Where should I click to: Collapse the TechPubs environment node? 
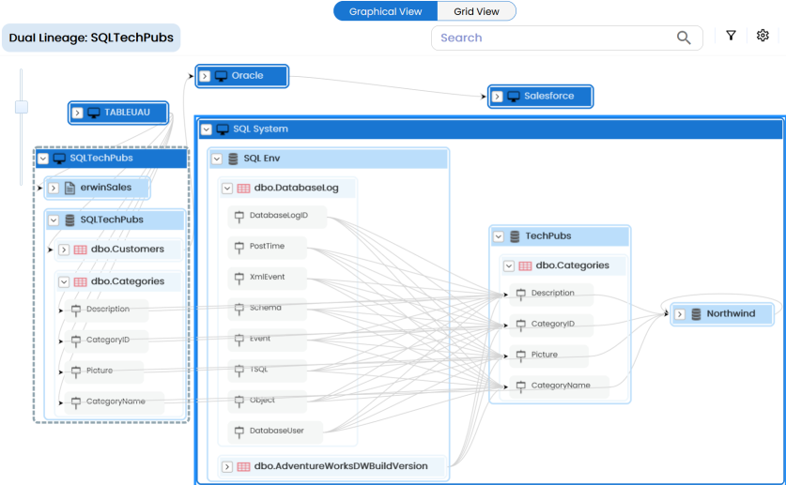pos(499,236)
